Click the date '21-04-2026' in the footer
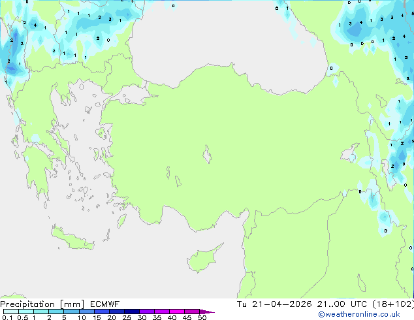414x320 pixels. [x=282, y=304]
